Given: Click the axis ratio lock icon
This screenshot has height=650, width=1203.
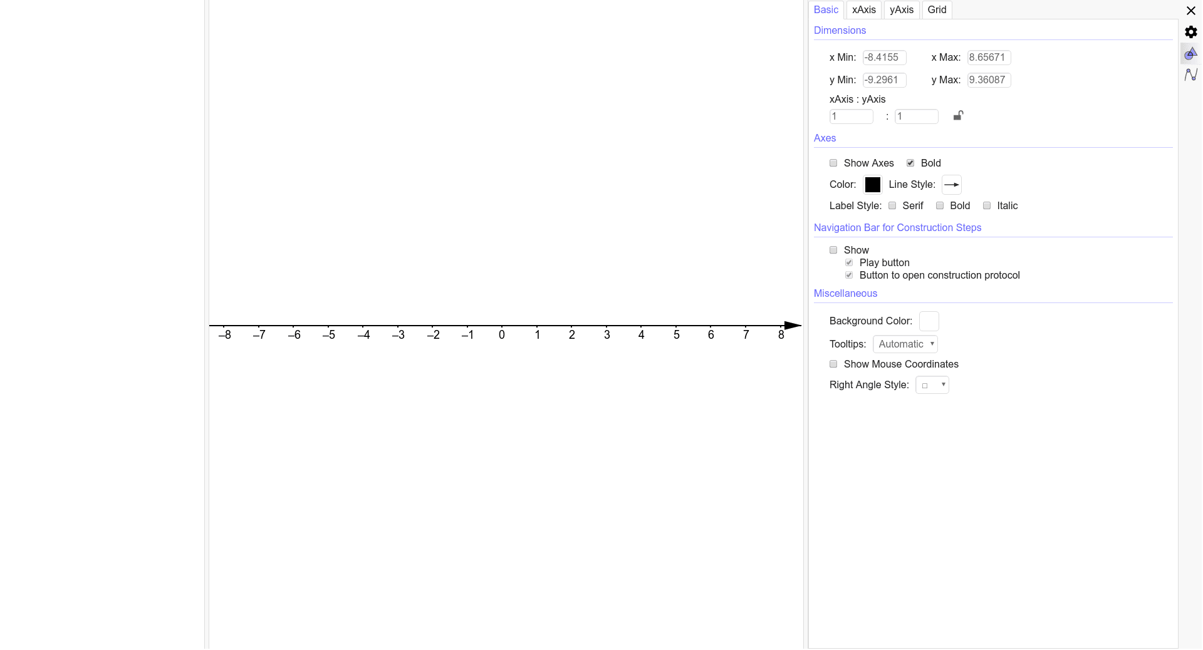Looking at the screenshot, I should tap(958, 116).
